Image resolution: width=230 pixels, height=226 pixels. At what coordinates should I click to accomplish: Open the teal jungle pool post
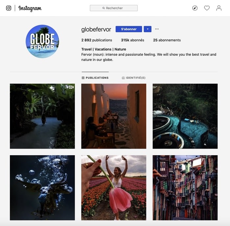tap(185, 116)
